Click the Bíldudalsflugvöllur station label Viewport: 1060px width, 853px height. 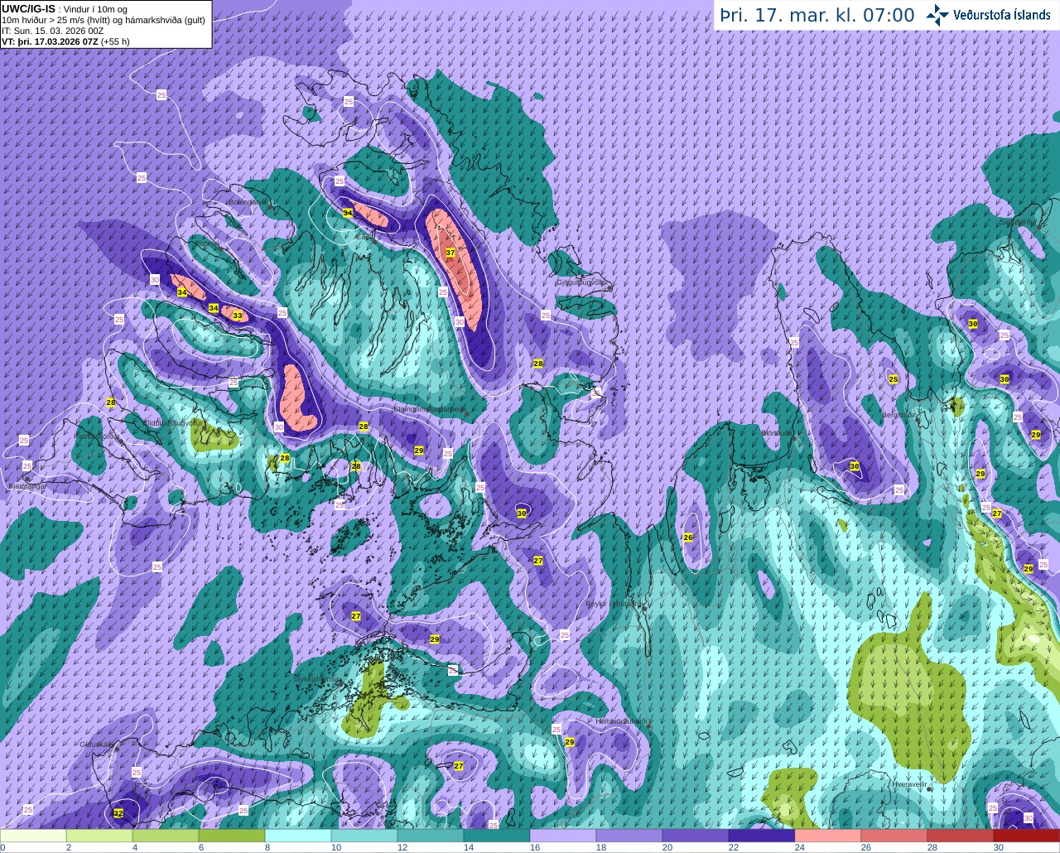coord(173,422)
